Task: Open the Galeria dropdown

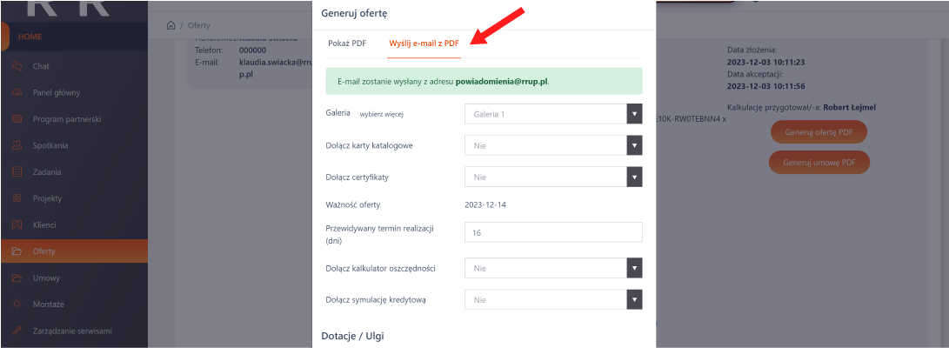Action: [x=553, y=114]
